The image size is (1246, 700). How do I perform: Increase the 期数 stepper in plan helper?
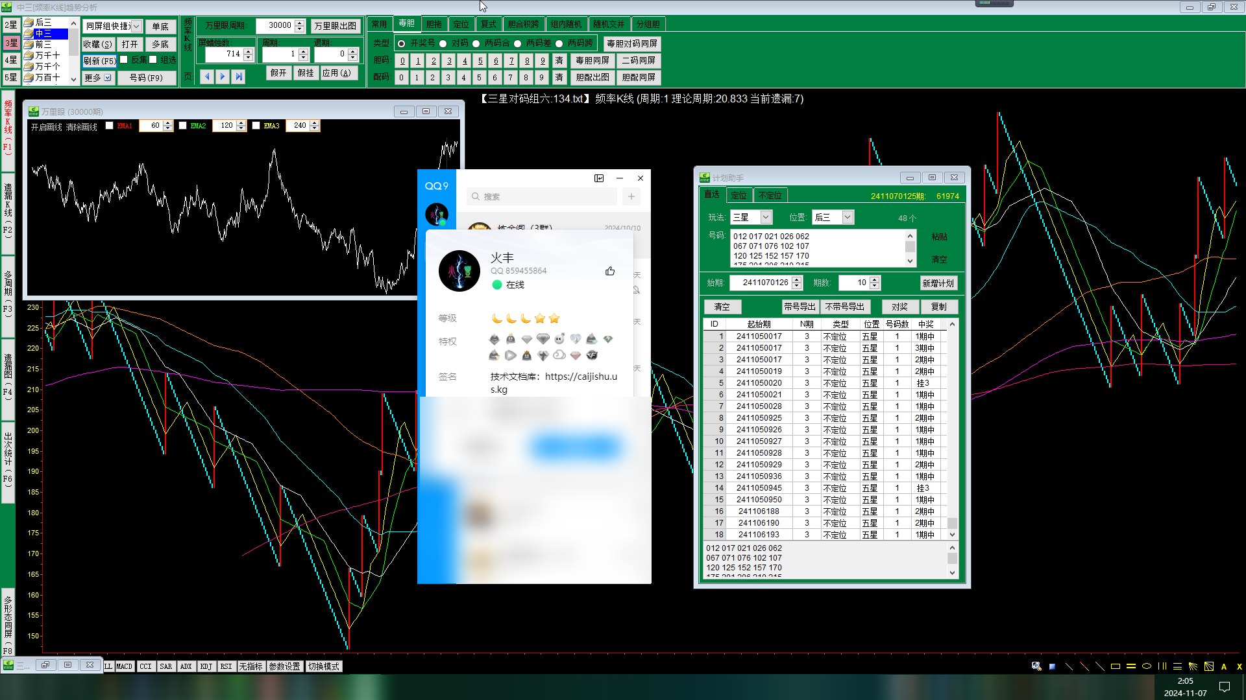pyautogui.click(x=874, y=279)
